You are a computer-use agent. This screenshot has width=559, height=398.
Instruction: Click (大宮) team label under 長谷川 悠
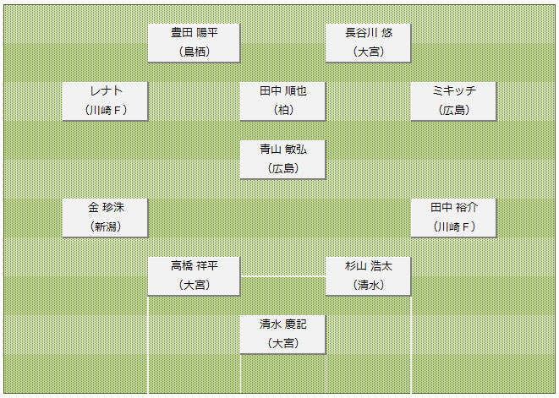368,52
